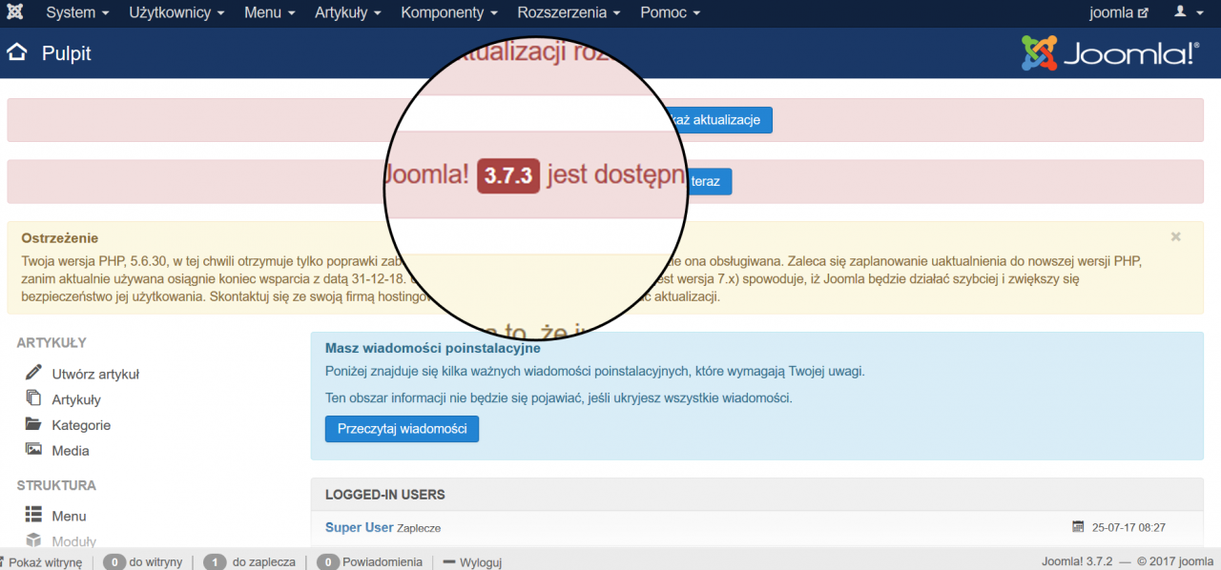1221x570 pixels.
Task: Click the '0 do witryny' status entry
Action: 142,562
